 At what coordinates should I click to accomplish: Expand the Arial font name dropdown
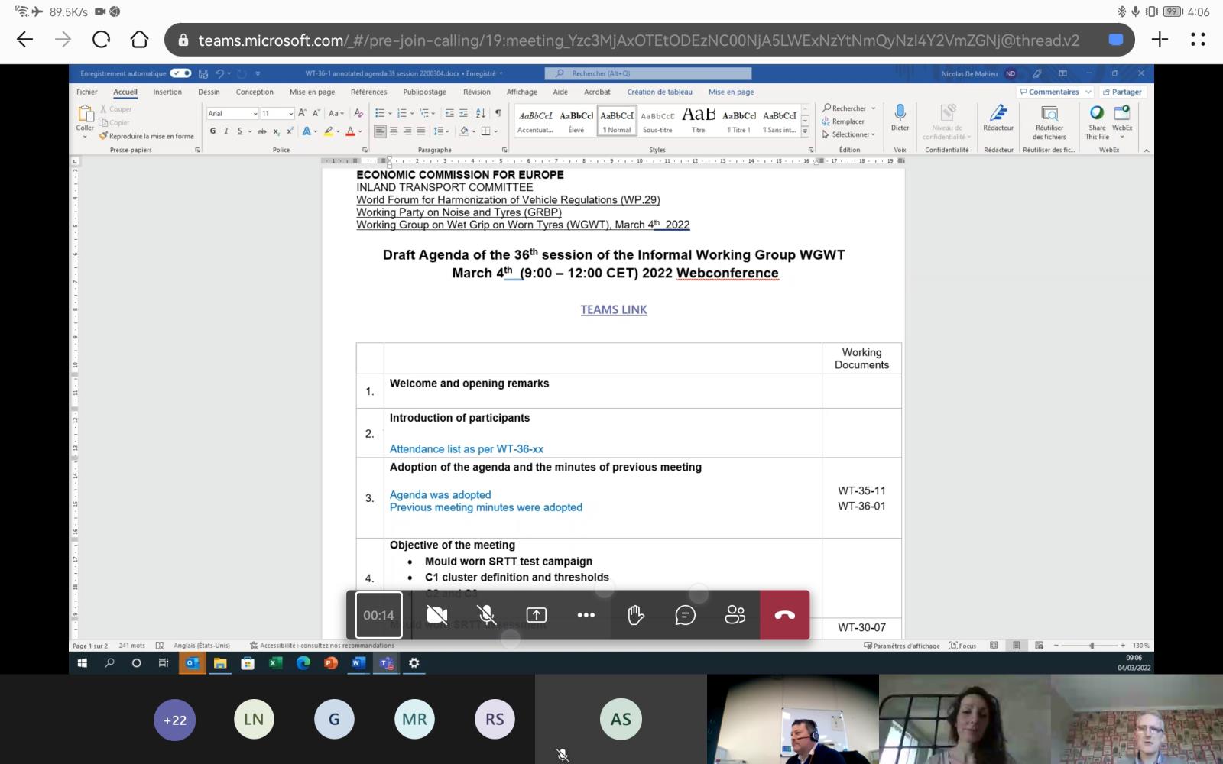pyautogui.click(x=255, y=114)
